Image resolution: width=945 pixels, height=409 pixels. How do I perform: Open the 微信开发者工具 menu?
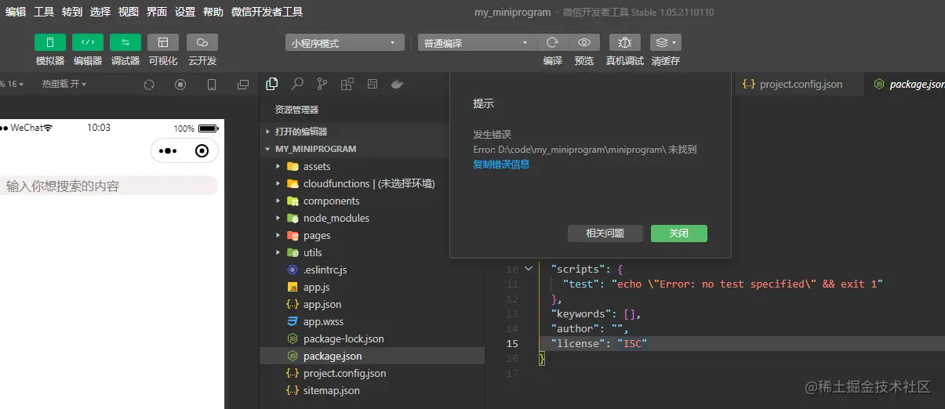click(267, 12)
